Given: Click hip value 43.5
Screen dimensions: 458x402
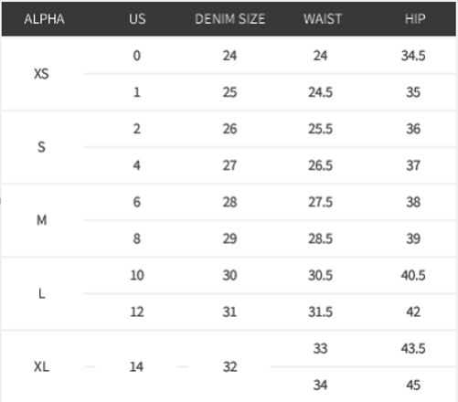Looking at the screenshot, I should tap(413, 348).
